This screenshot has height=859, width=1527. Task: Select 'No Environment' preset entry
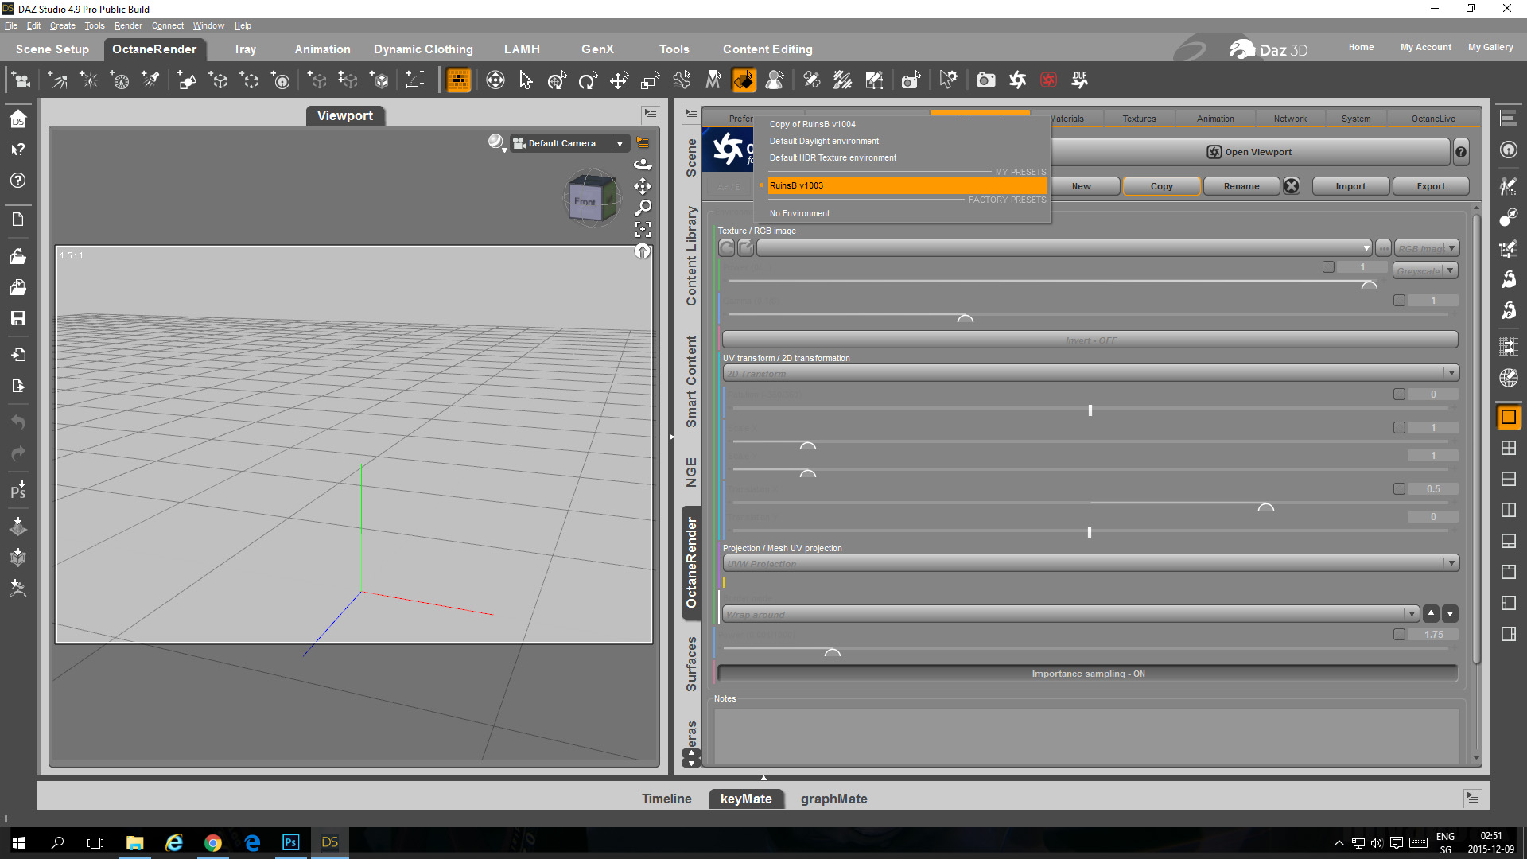point(799,213)
